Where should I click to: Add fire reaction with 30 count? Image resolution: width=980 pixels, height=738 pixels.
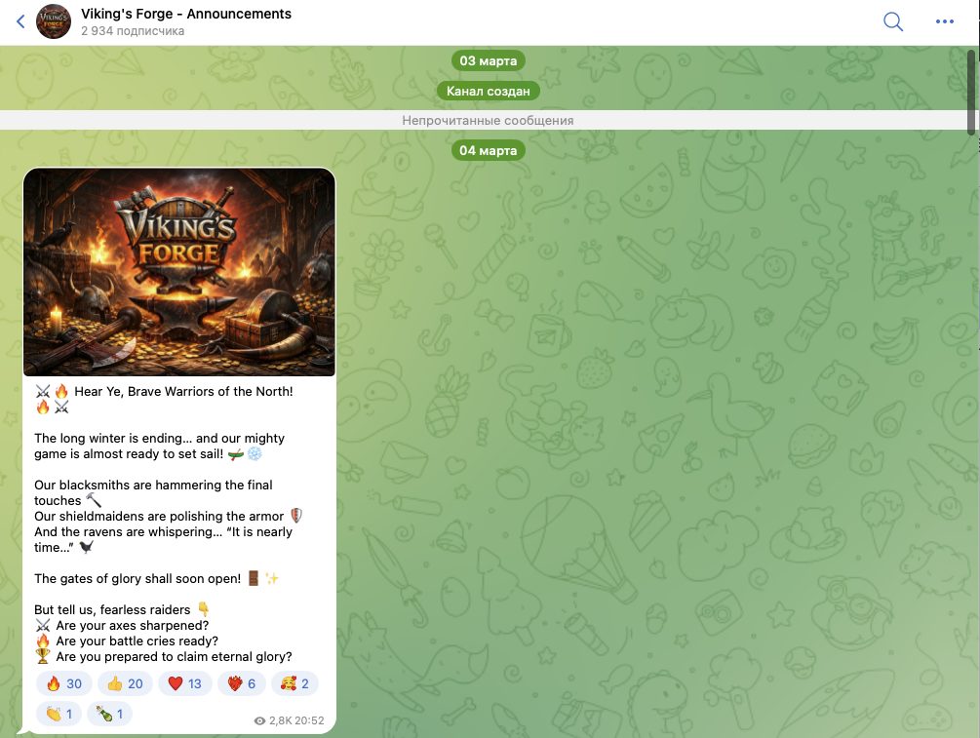pos(64,683)
